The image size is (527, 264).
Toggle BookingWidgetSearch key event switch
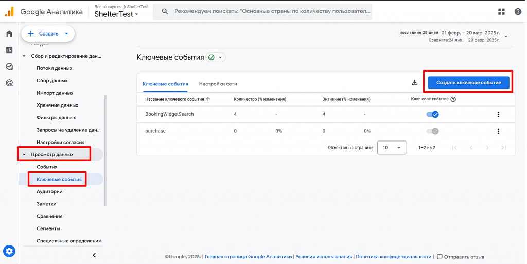point(432,115)
